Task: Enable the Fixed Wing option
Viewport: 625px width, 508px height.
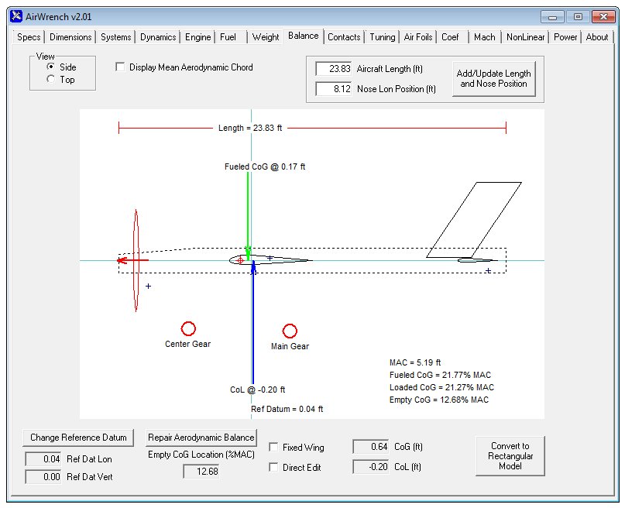Action: [x=274, y=448]
